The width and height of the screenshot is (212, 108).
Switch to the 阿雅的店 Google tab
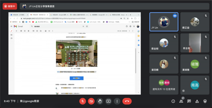click(x=118, y=15)
